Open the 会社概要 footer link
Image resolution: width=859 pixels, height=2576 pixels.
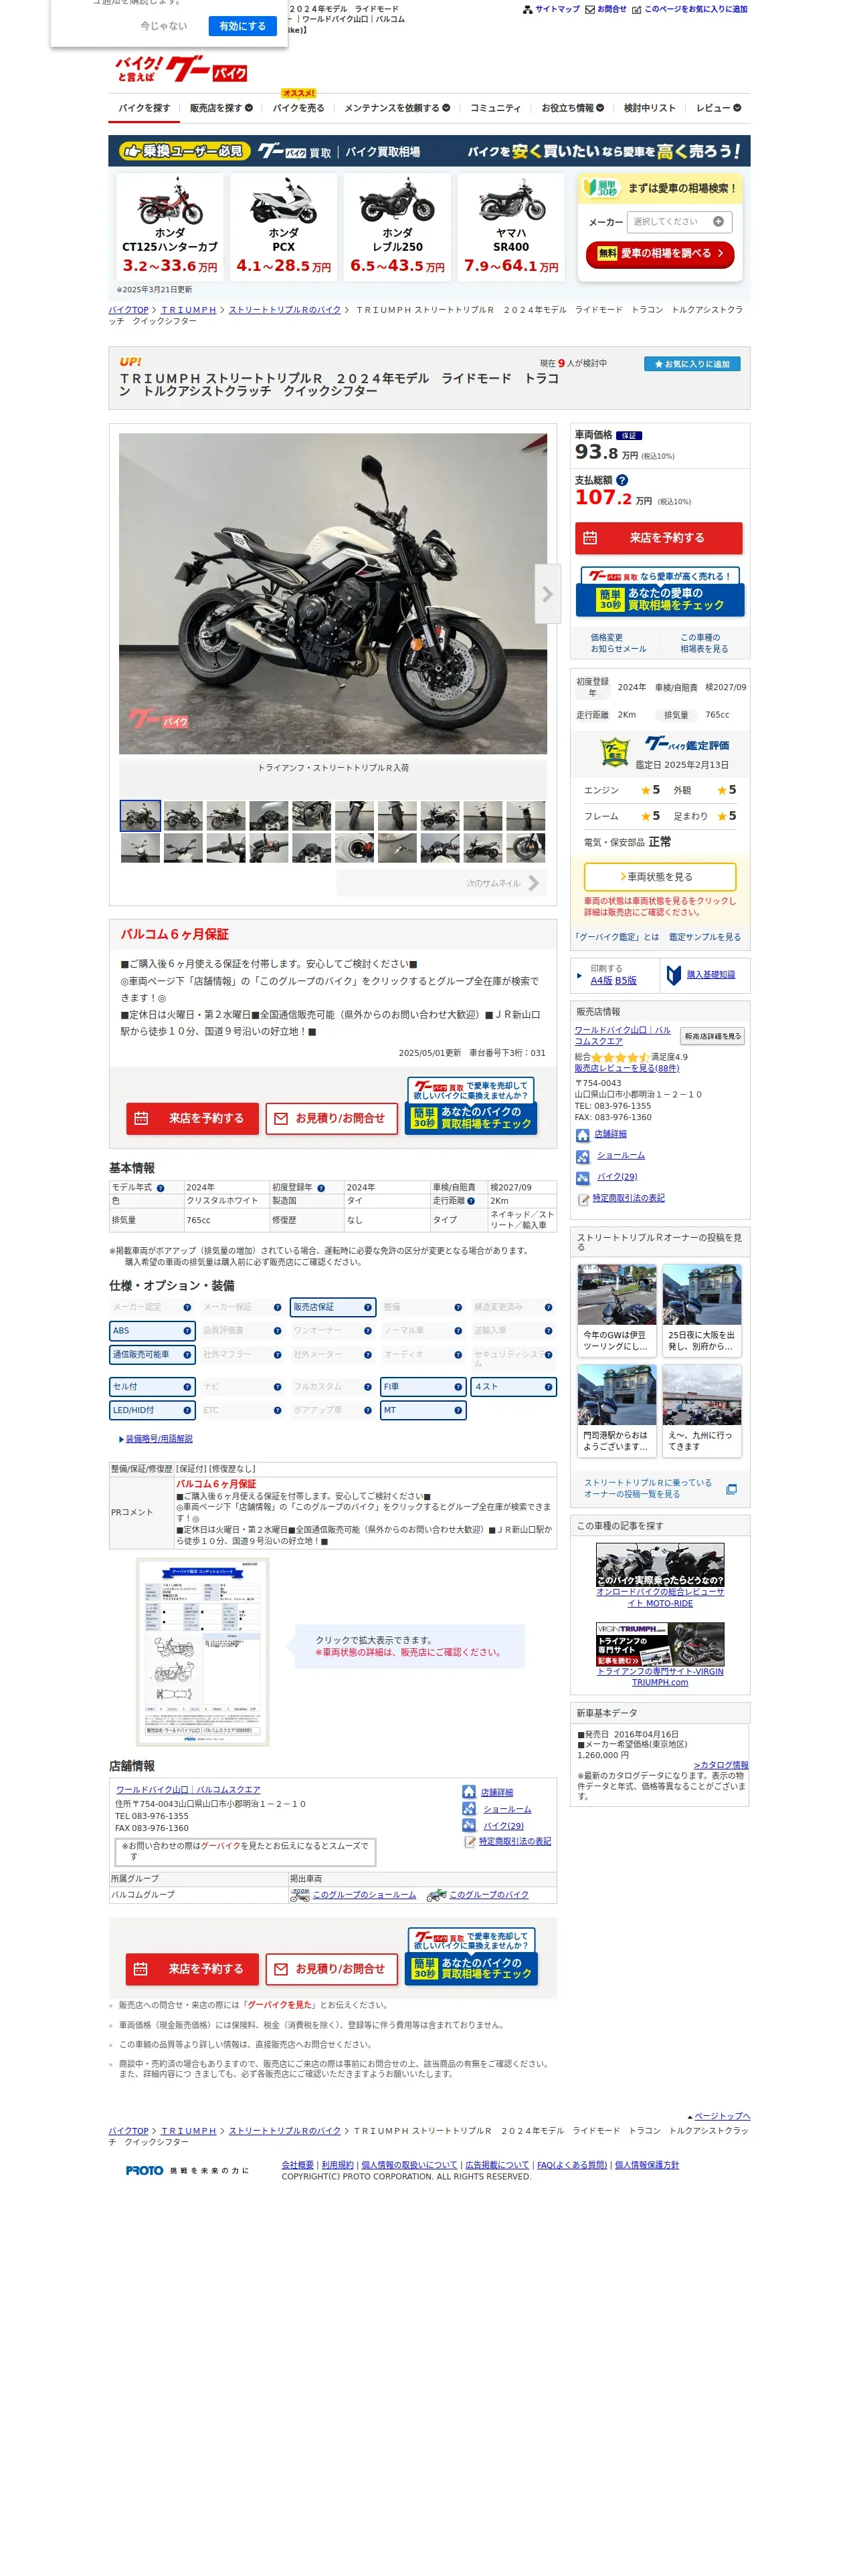297,2165
